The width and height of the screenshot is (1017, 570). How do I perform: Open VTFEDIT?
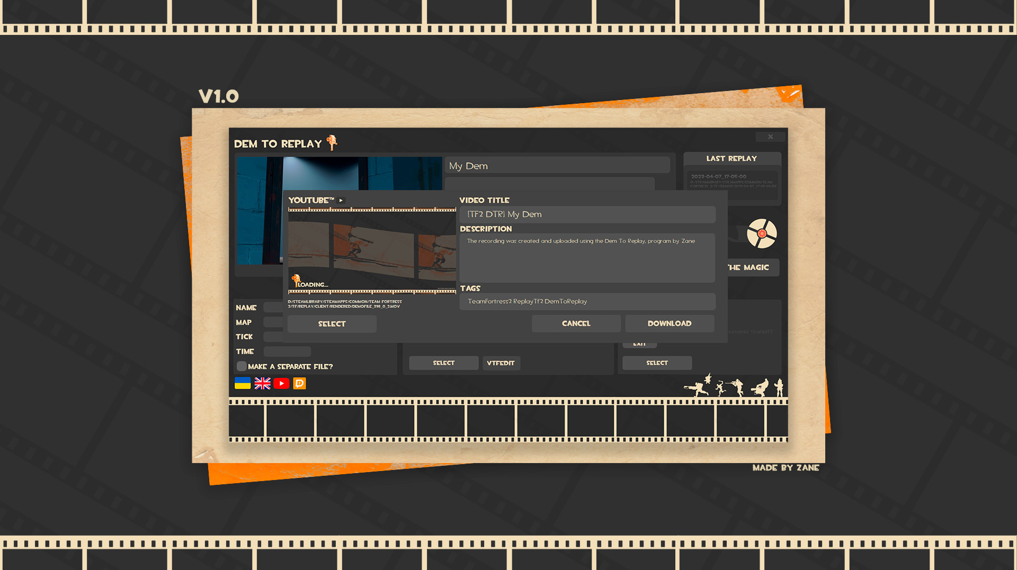pyautogui.click(x=501, y=363)
